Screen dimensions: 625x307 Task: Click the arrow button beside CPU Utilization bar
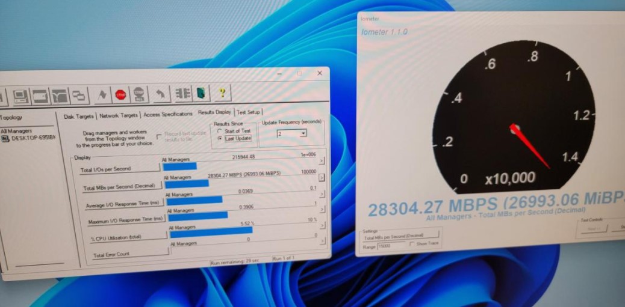(x=323, y=226)
